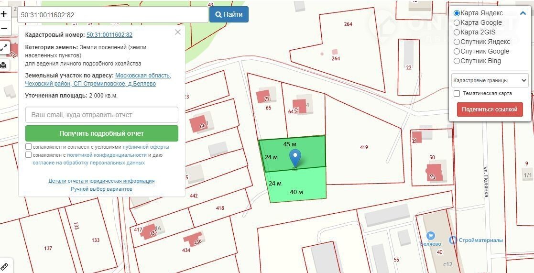Open the ruler measurement tool
The width and height of the screenshot is (534, 273).
pyautogui.click(x=5, y=265)
